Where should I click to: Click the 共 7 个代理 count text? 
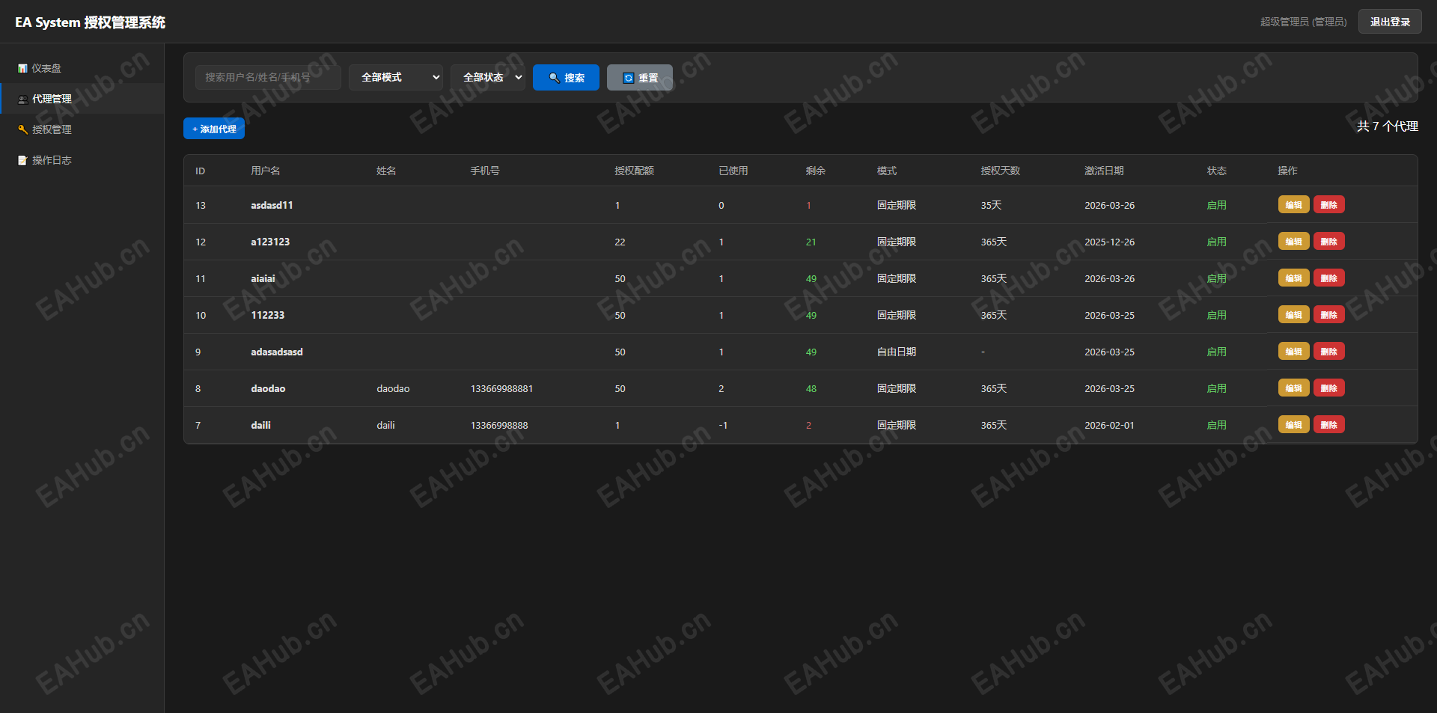1388,126
